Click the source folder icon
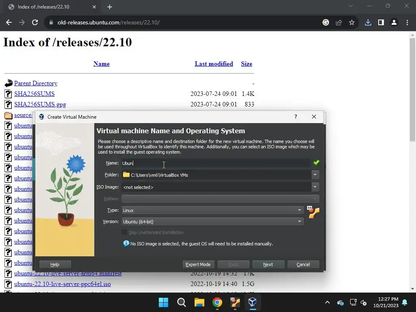Image resolution: width=416 pixels, height=312 pixels. tap(9, 115)
